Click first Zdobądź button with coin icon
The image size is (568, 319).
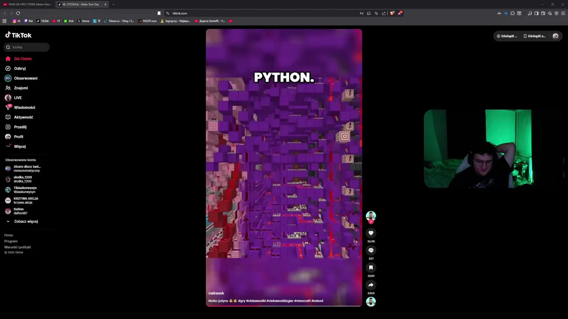coord(507,36)
